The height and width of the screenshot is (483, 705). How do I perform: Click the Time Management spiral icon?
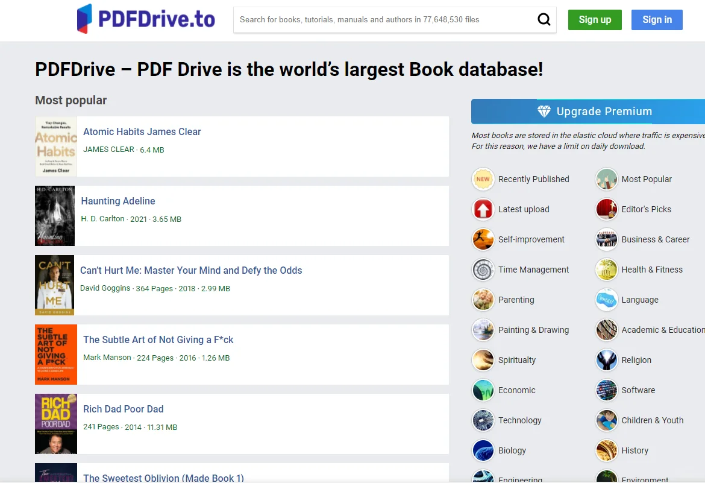point(483,270)
